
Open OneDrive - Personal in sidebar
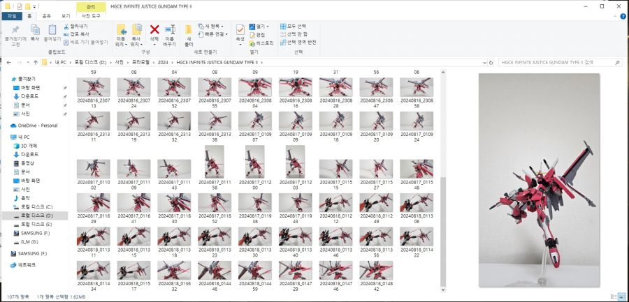pos(34,126)
